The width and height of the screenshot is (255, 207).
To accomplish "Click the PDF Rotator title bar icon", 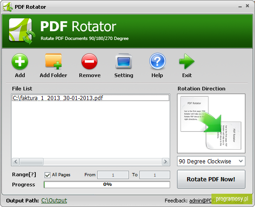I will 7,7.
